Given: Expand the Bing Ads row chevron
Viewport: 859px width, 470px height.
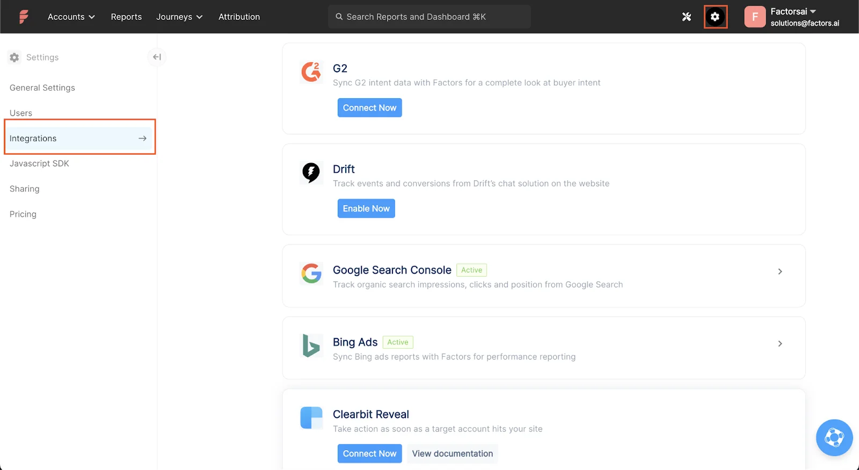Looking at the screenshot, I should tap(780, 343).
